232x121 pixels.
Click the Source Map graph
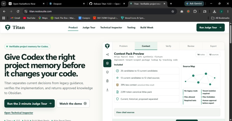tap(200, 79)
